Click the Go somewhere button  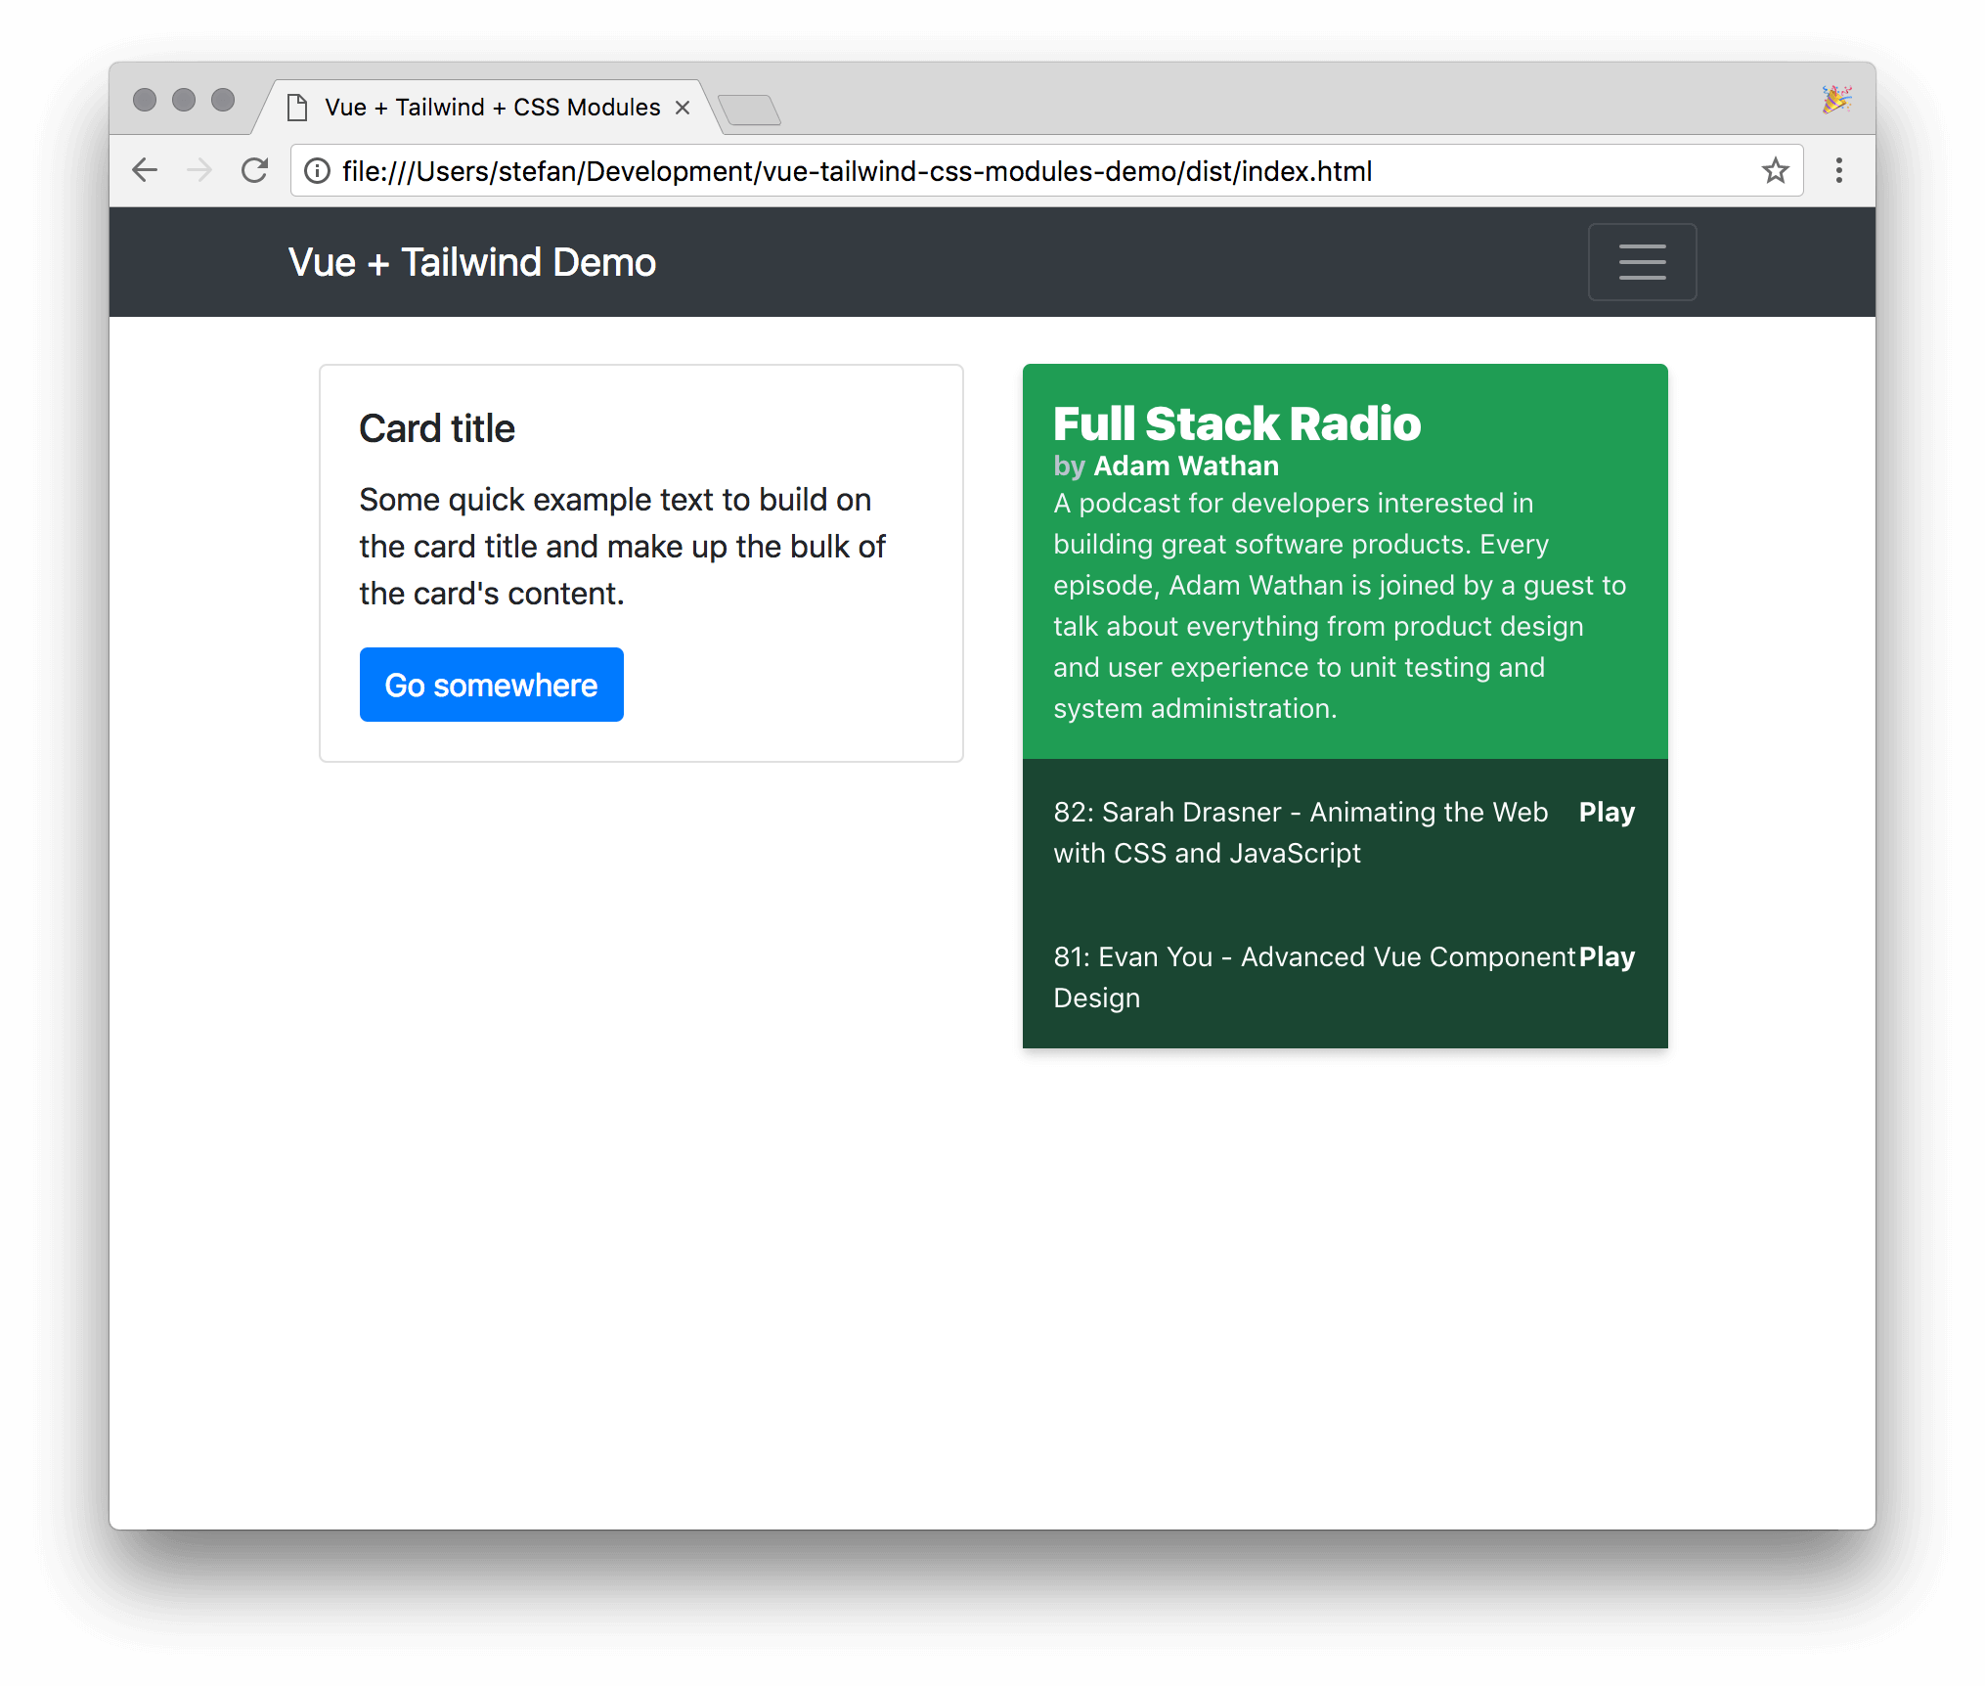coord(488,685)
